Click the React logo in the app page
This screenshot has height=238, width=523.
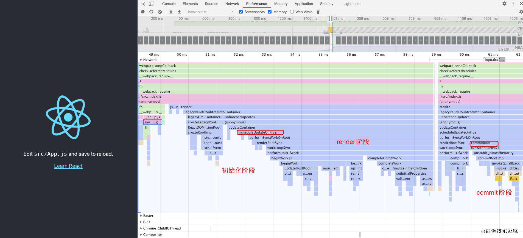(68, 117)
